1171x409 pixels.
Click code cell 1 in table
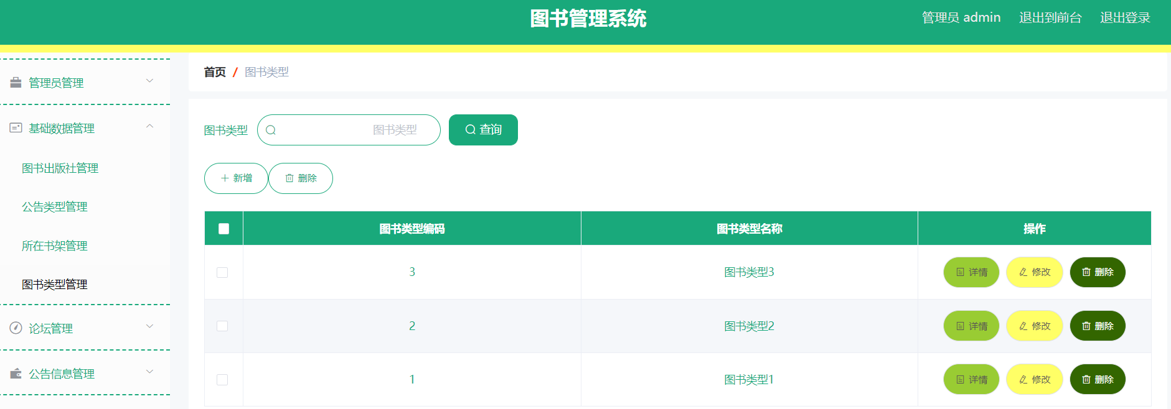pyautogui.click(x=412, y=379)
